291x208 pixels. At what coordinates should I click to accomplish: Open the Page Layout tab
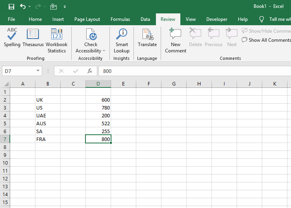click(87, 19)
